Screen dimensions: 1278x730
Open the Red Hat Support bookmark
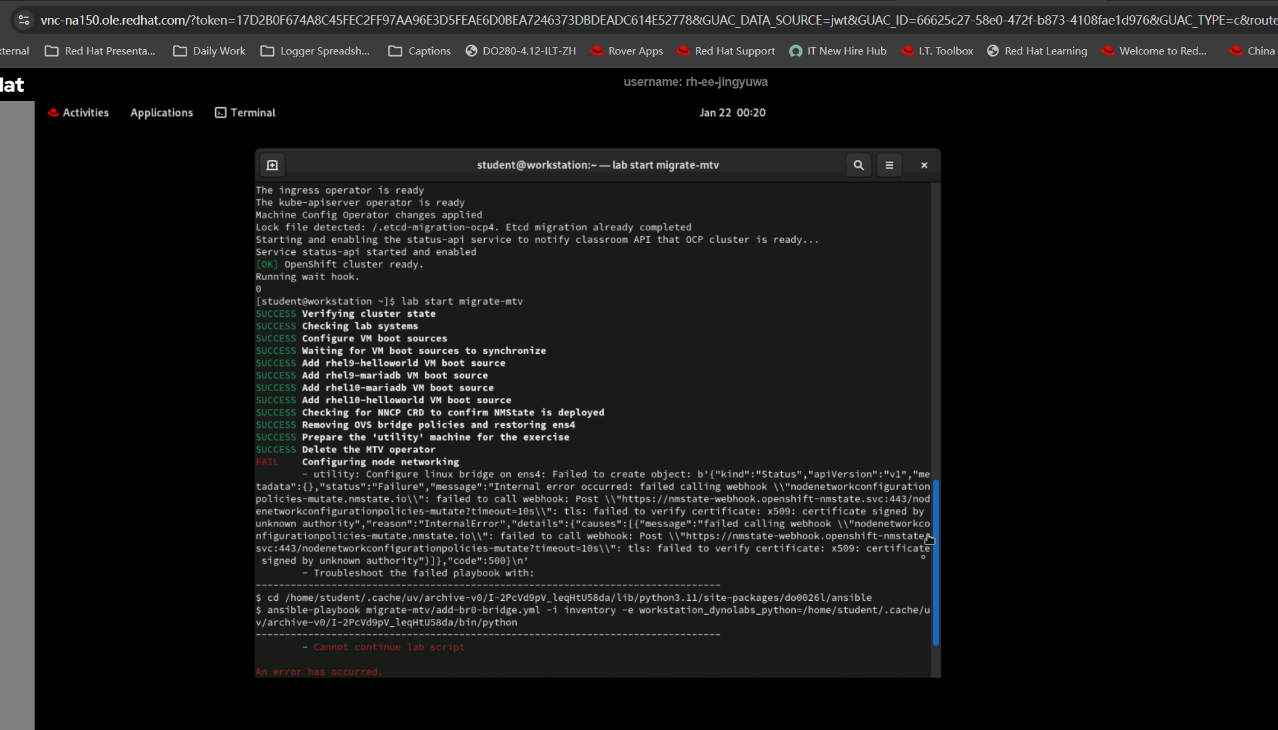point(726,51)
